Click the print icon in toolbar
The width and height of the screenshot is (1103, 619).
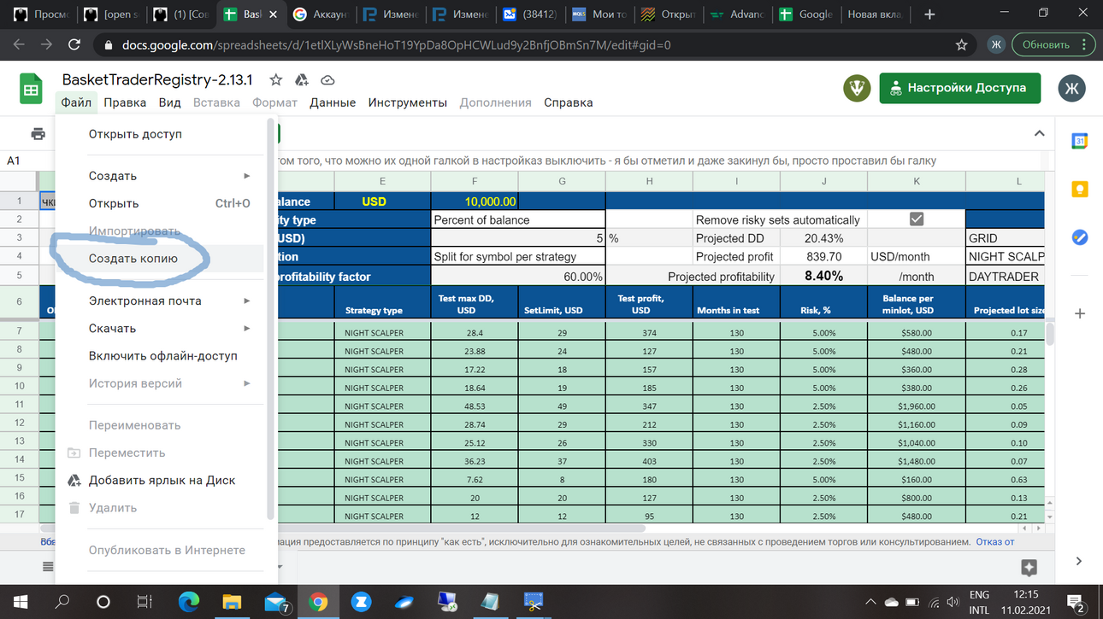tap(38, 134)
